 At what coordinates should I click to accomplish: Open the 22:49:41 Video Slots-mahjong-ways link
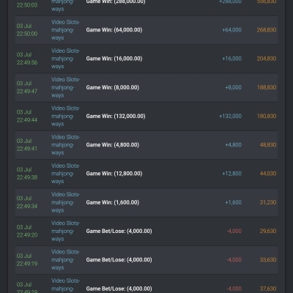pyautogui.click(x=65, y=145)
